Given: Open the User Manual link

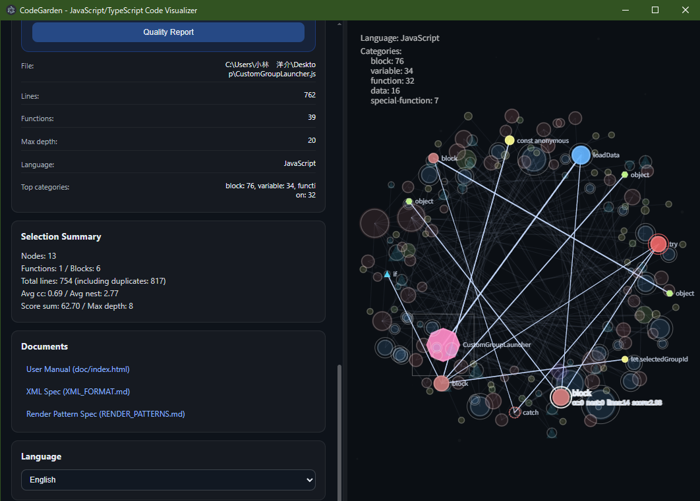Looking at the screenshot, I should click(78, 369).
